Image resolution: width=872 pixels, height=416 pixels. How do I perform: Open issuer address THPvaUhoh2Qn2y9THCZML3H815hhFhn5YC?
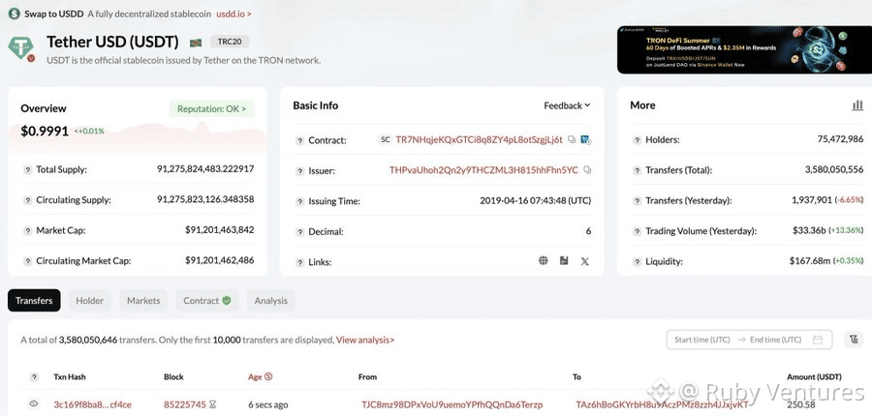tap(483, 170)
